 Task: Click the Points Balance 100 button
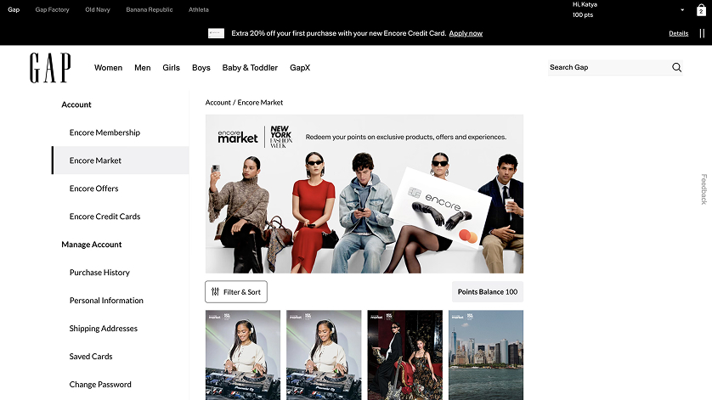487,292
